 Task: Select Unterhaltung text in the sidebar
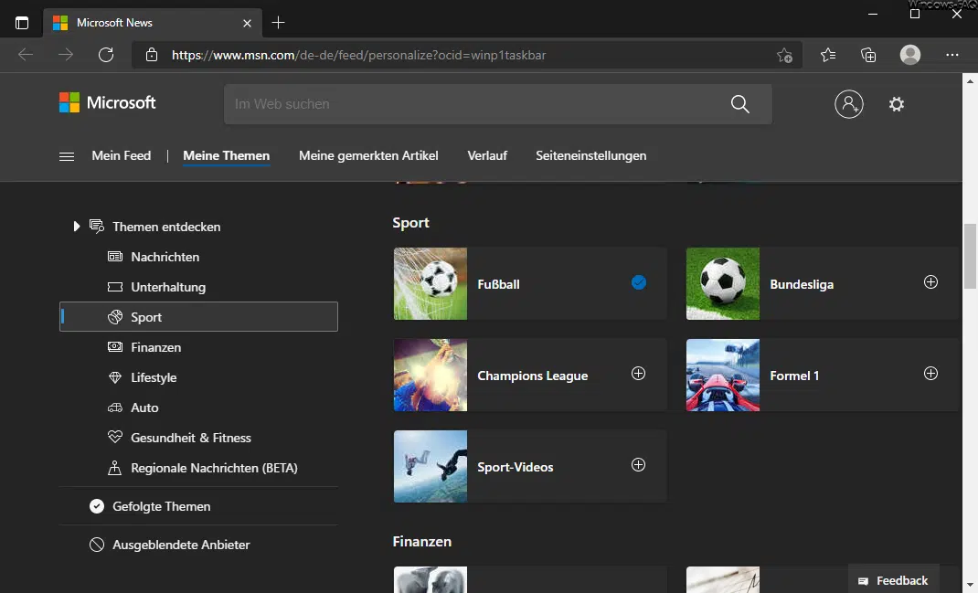168,288
